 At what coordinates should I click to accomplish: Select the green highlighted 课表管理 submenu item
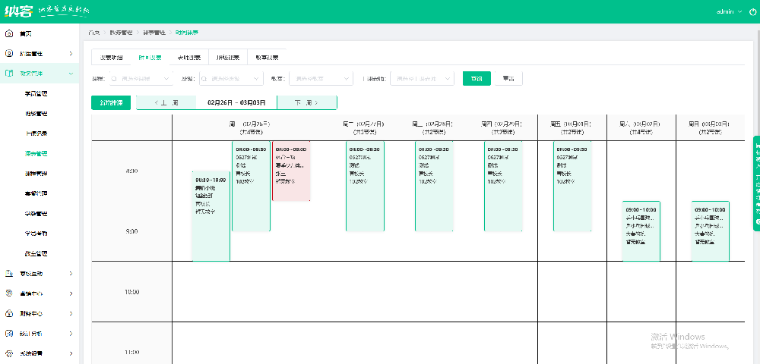click(36, 154)
